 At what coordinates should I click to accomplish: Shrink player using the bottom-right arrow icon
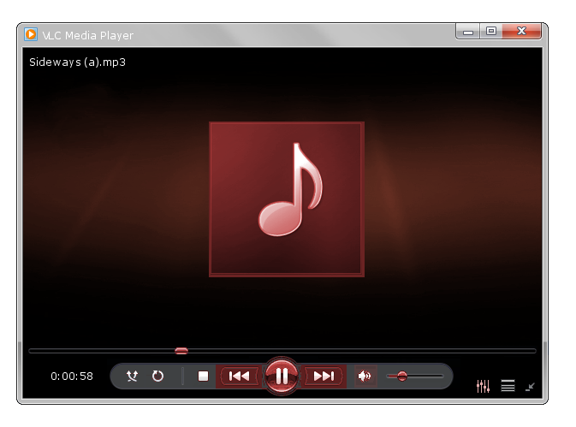[530, 387]
